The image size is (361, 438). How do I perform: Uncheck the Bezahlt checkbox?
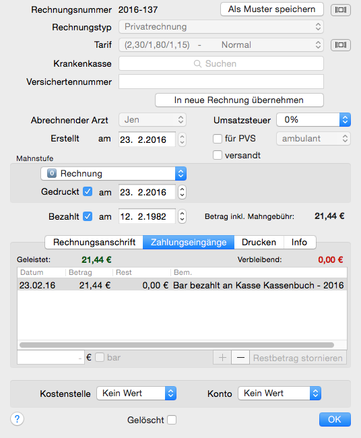(88, 216)
